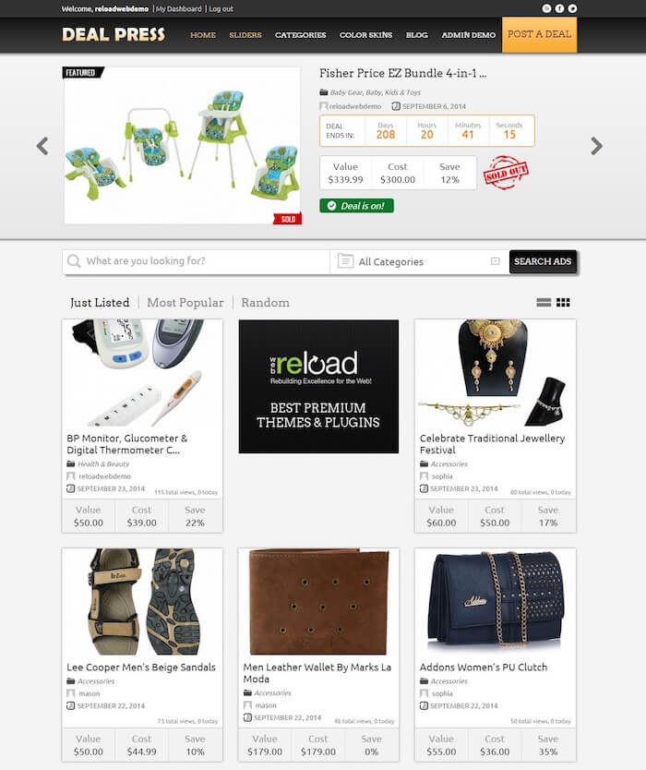Switch to grid view layout
646x770 pixels.
pos(563,303)
